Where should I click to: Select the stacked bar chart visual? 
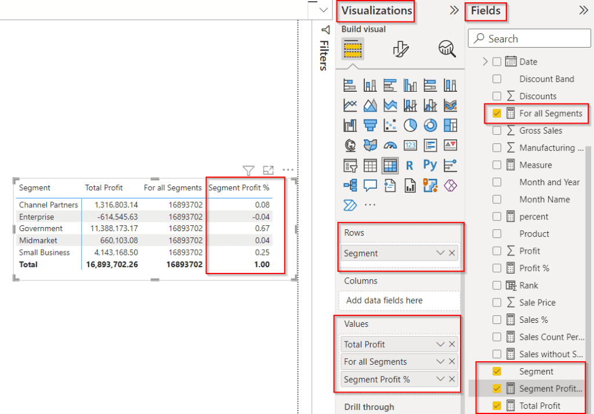pyautogui.click(x=350, y=85)
